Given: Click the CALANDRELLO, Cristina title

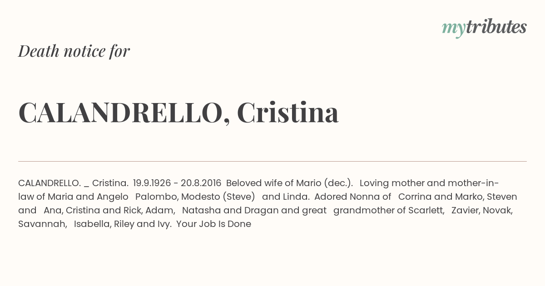Looking at the screenshot, I should click(178, 113).
